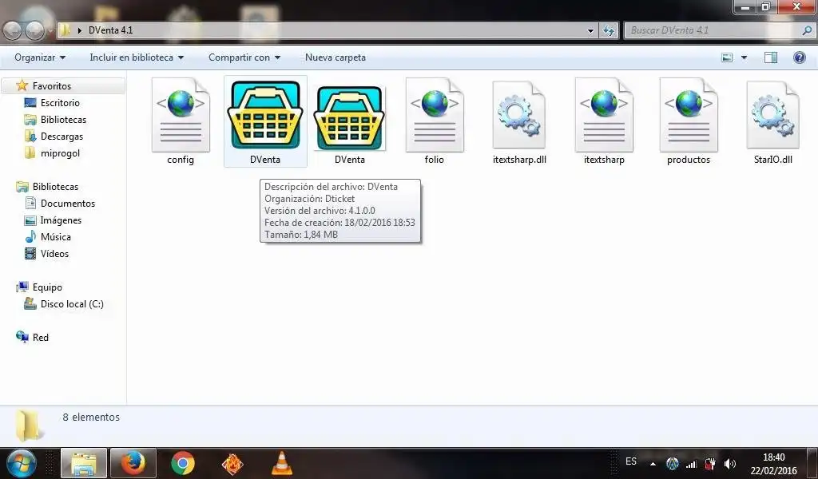818x479 pixels.
Task: Open Google Chrome from the taskbar
Action: tap(183, 463)
